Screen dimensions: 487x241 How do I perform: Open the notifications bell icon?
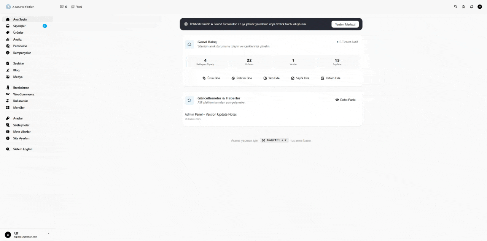point(471,6)
